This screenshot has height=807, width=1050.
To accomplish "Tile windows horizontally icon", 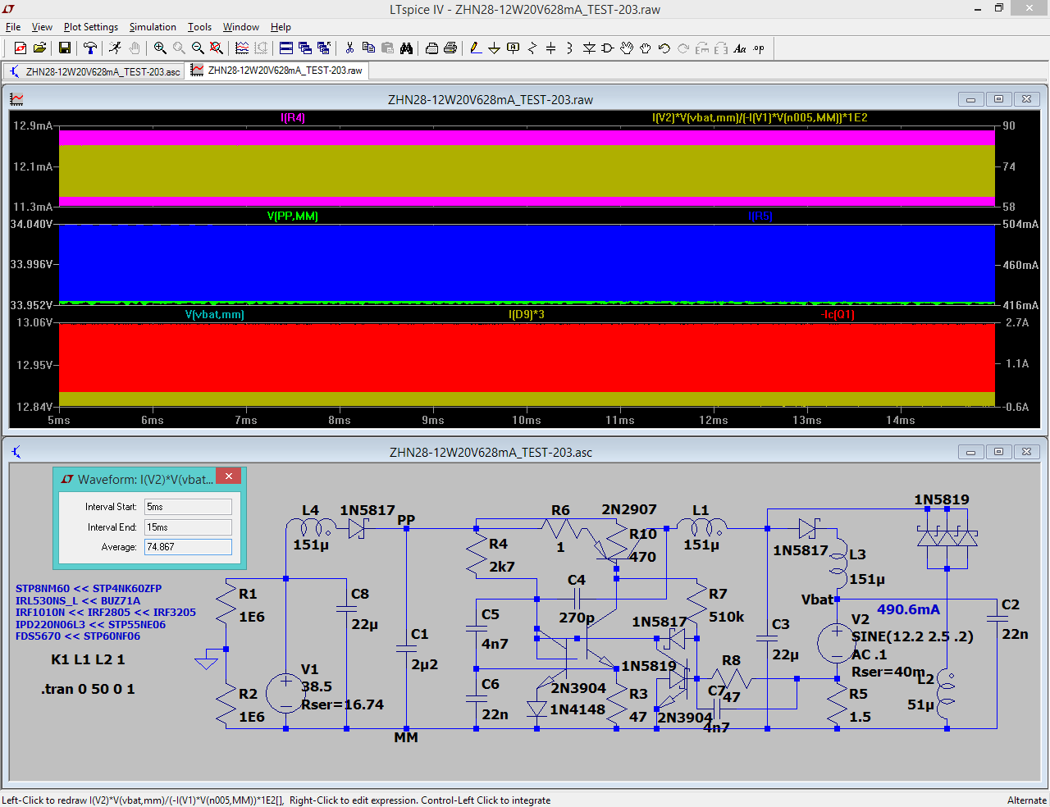I will [x=286, y=48].
